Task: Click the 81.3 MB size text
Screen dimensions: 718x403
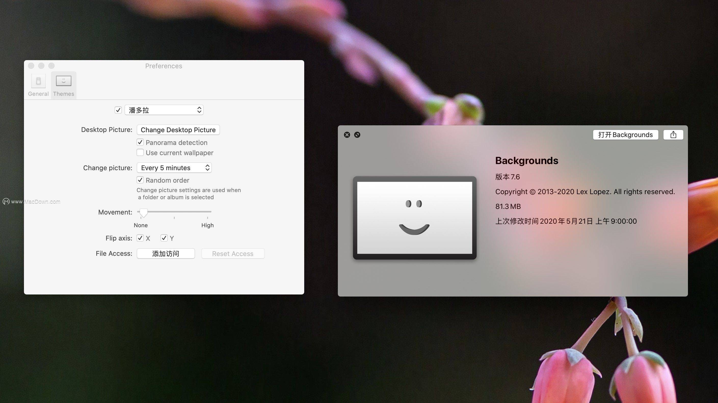Action: click(508, 207)
